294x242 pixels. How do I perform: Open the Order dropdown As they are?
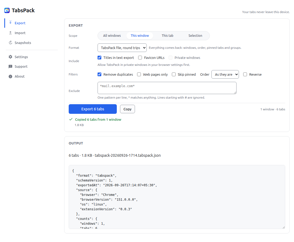(225, 74)
